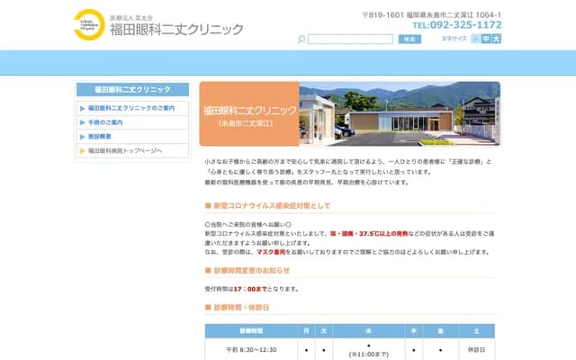The image size is (576, 360).
Task: Click the 土 column header in schedule table
Action: click(x=476, y=331)
